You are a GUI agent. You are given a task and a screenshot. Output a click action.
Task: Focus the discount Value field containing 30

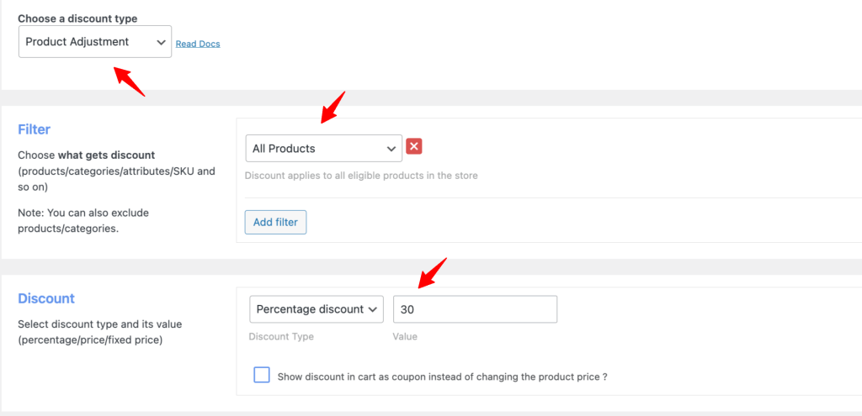tap(475, 309)
